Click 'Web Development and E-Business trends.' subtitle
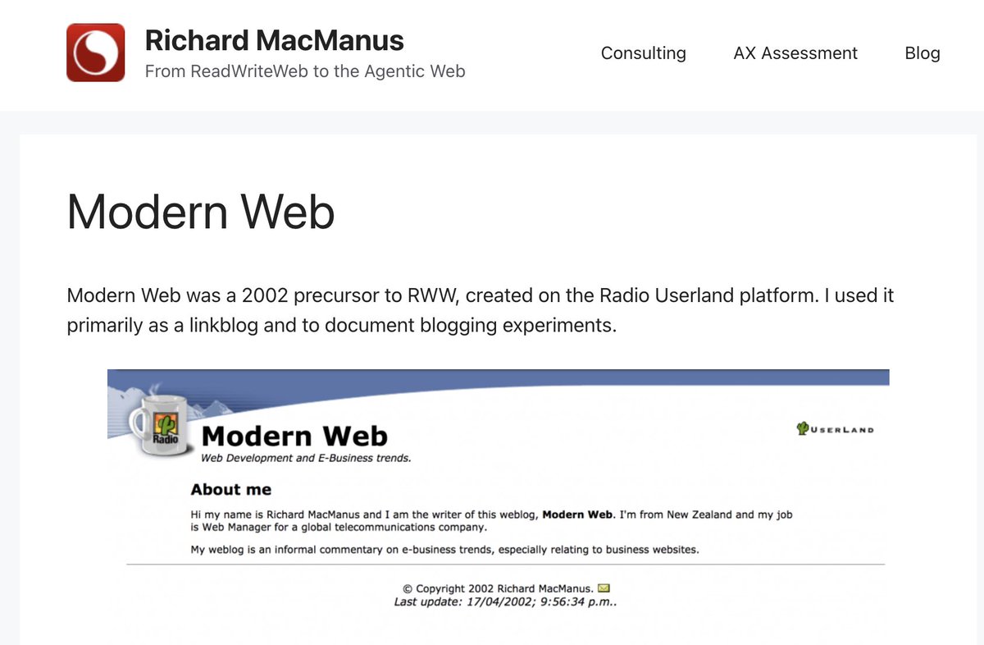The height and width of the screenshot is (645, 984). coord(306,458)
